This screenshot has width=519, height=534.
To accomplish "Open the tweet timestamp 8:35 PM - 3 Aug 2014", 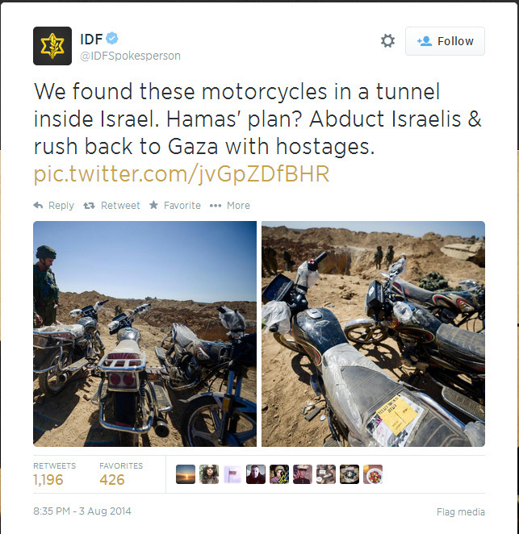I will point(82,511).
